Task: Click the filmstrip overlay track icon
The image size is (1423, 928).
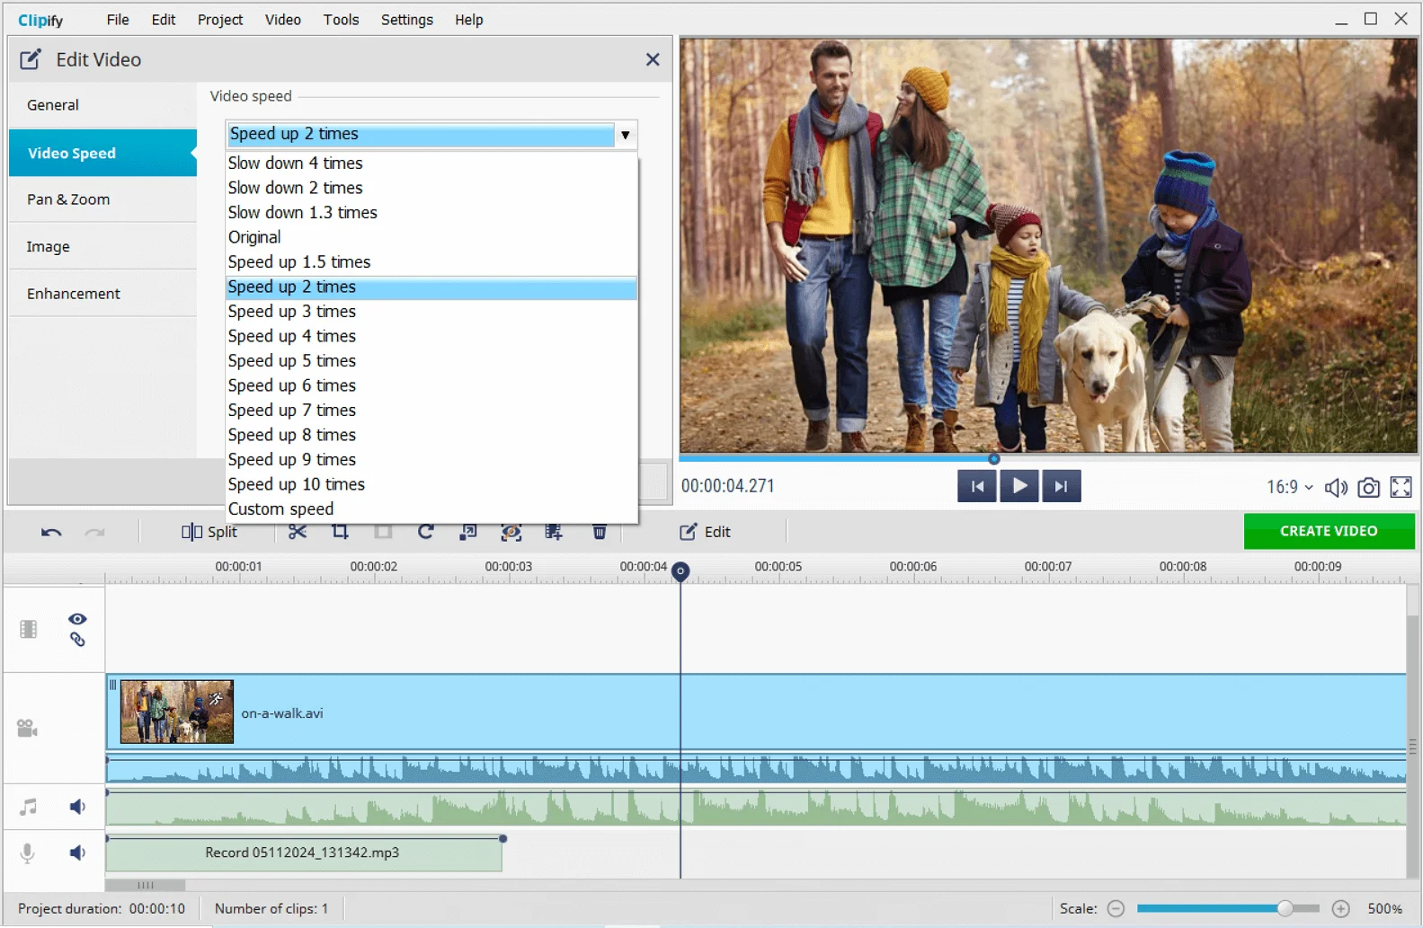Action: [29, 629]
